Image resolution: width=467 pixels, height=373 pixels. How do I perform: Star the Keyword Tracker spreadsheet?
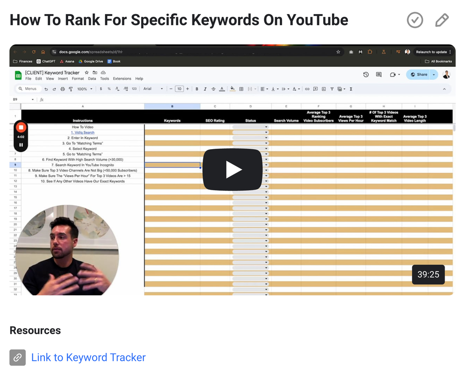click(87, 72)
